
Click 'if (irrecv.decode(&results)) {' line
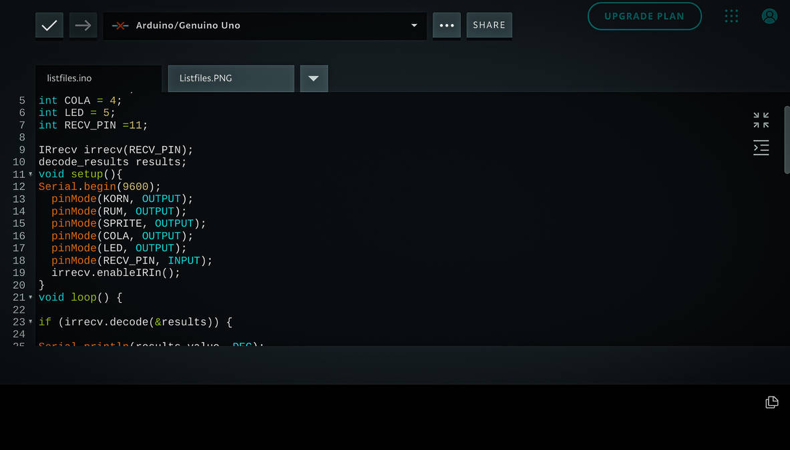tap(136, 322)
